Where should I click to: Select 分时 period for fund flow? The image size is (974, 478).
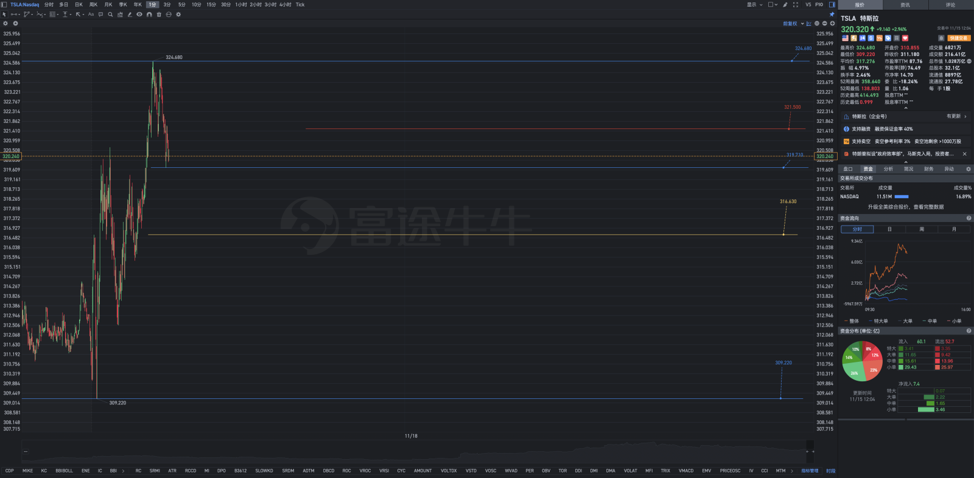[x=857, y=229]
